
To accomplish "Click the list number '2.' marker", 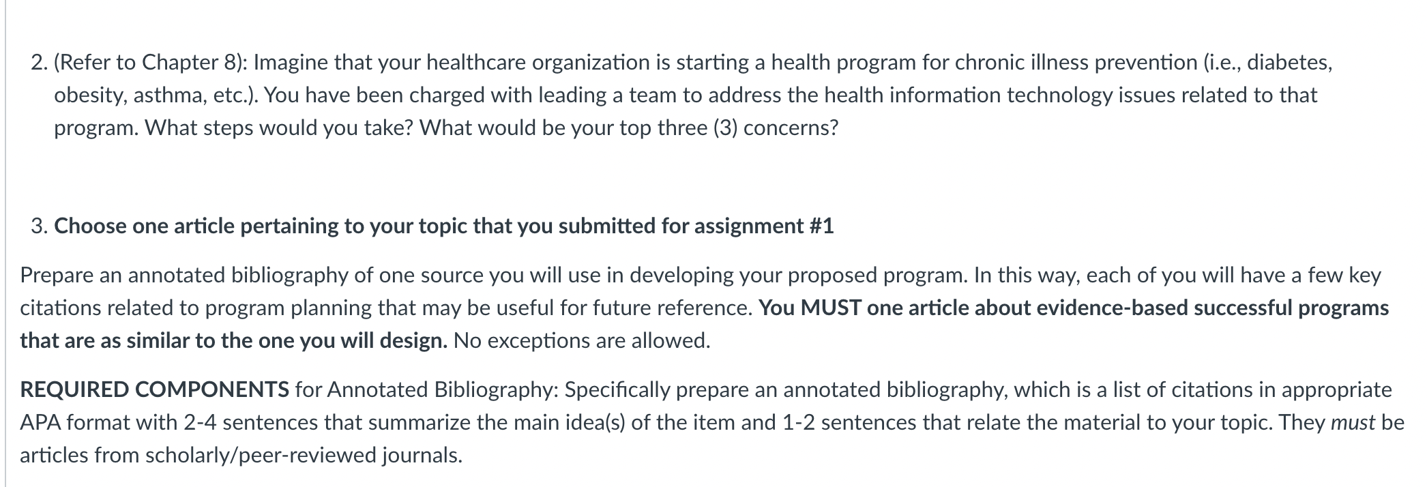I will (39, 63).
